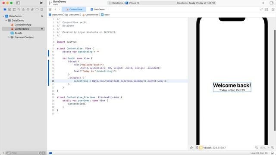Open the Project navigator folder icon

click(5, 9)
